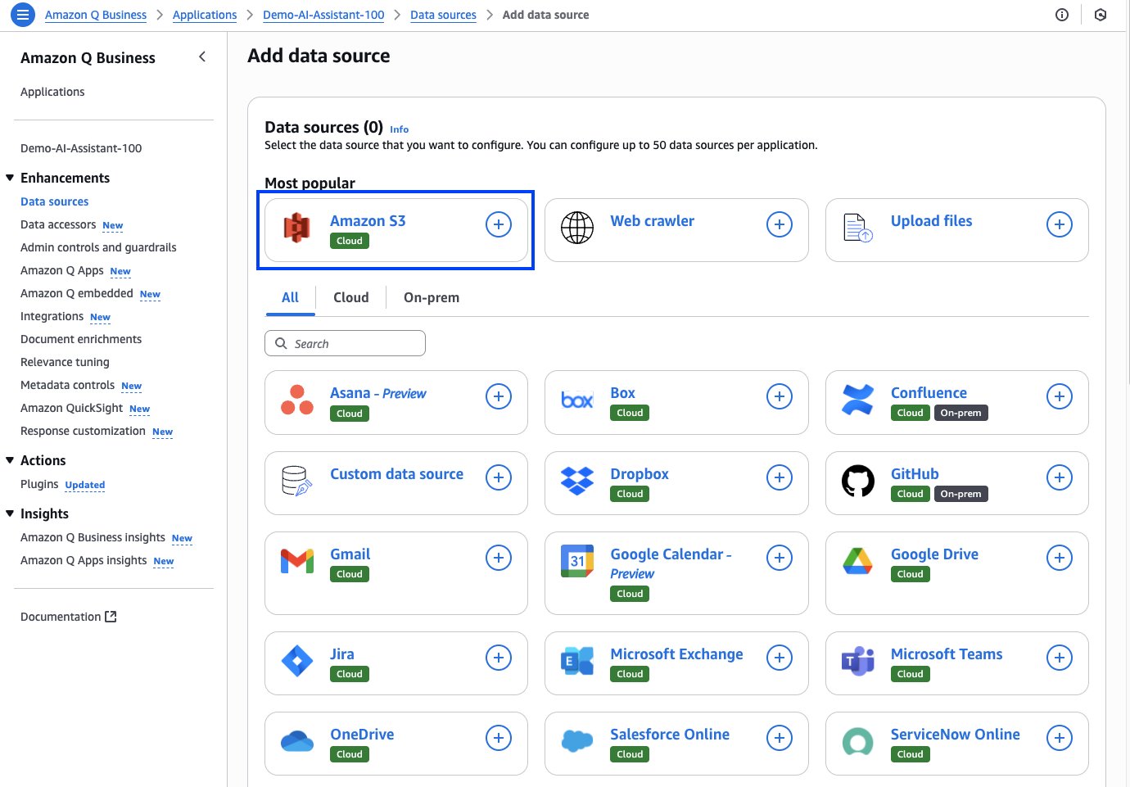This screenshot has height=787, width=1130.
Task: Open the Documentation external link
Action: [69, 617]
